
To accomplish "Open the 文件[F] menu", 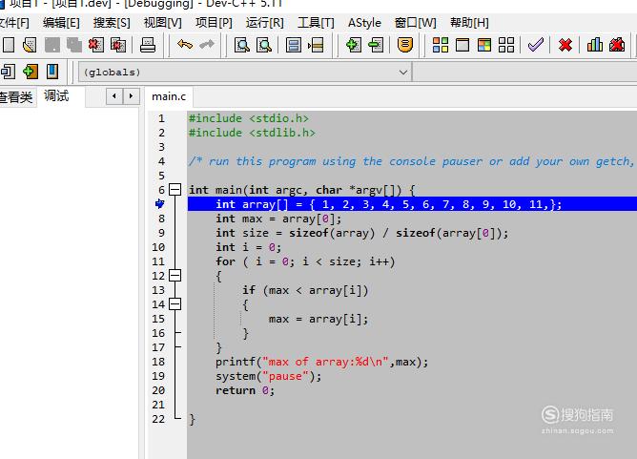I will click(13, 23).
